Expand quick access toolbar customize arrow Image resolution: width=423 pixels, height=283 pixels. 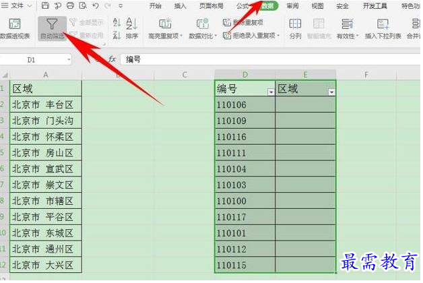(121, 5)
